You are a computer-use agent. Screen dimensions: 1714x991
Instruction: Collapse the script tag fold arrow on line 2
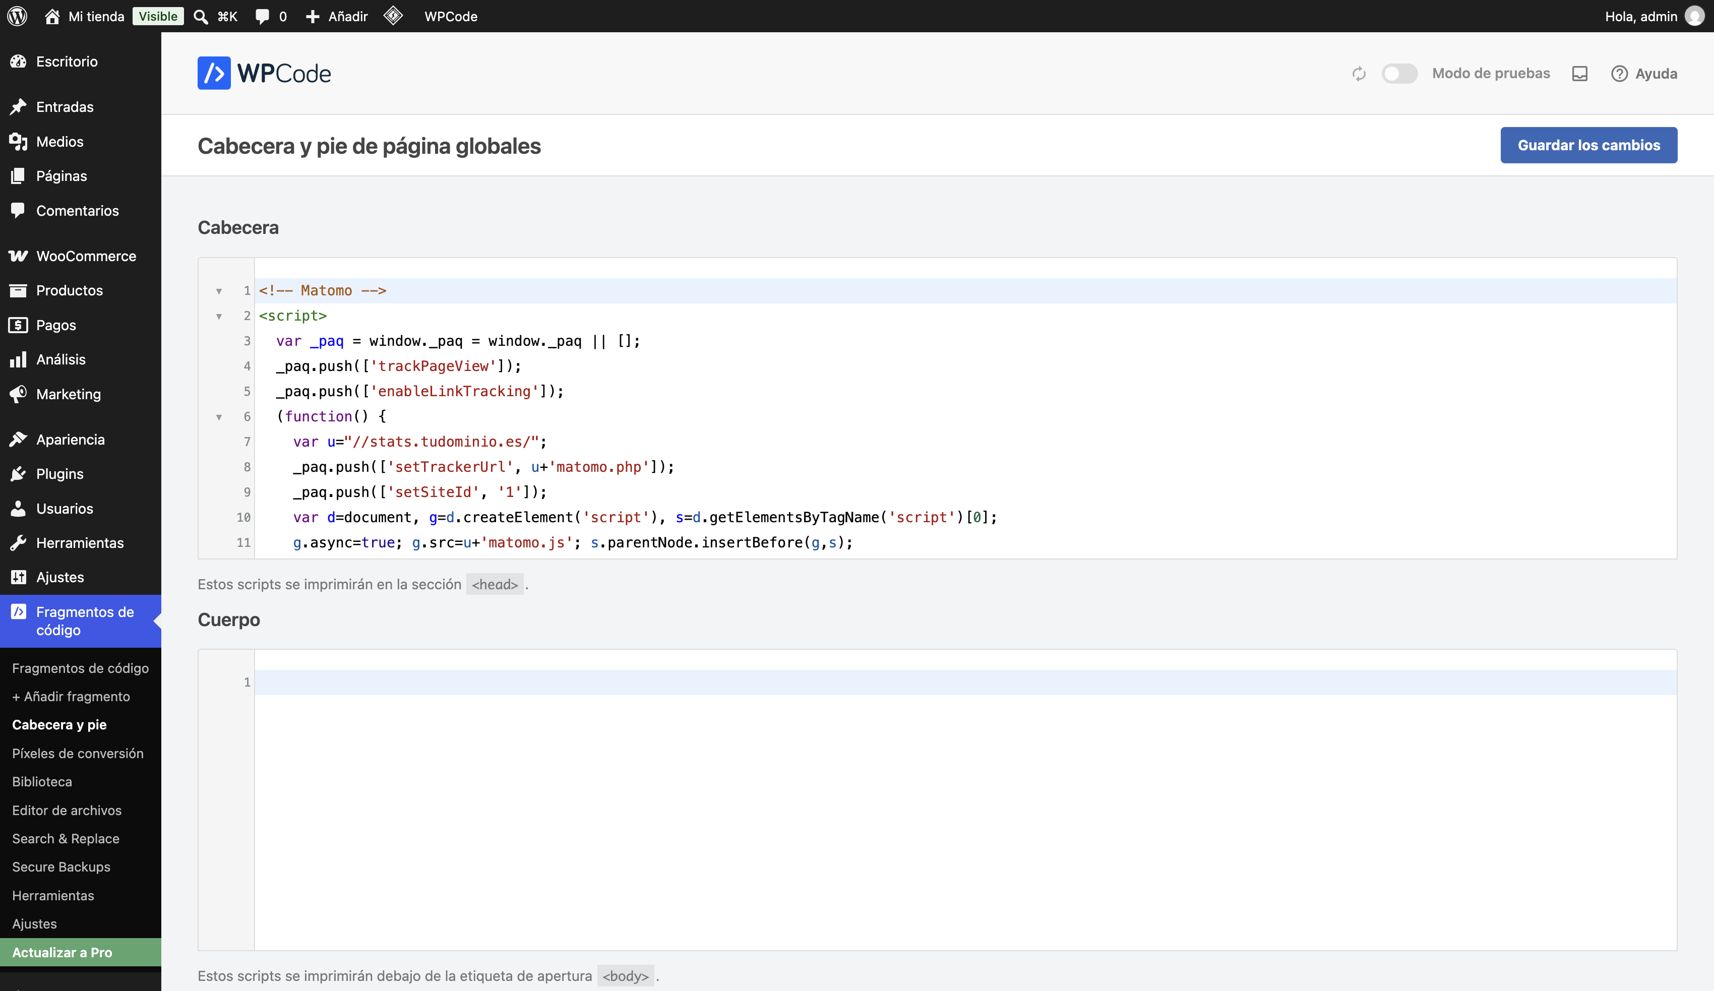tap(219, 316)
